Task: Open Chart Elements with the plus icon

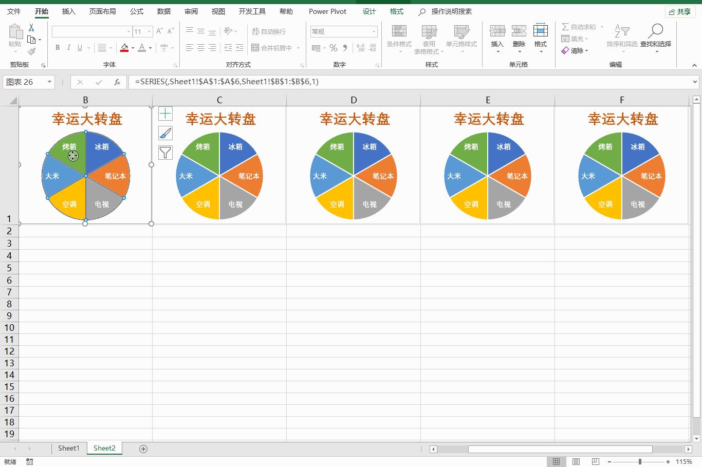Action: point(165,113)
